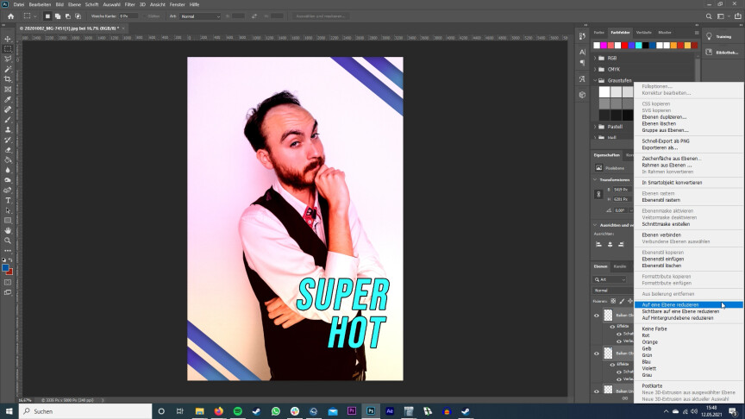Open the Filter menu
The width and height of the screenshot is (745, 419).
point(129,4)
